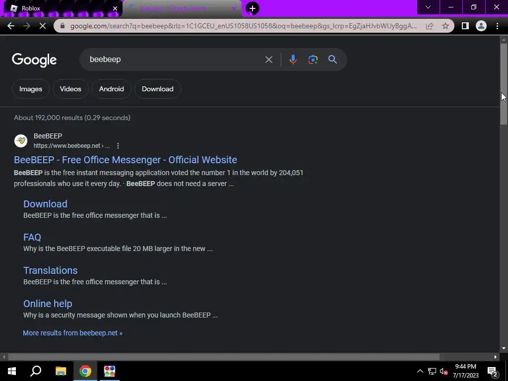Switch to the Roblox tab

tap(62, 8)
